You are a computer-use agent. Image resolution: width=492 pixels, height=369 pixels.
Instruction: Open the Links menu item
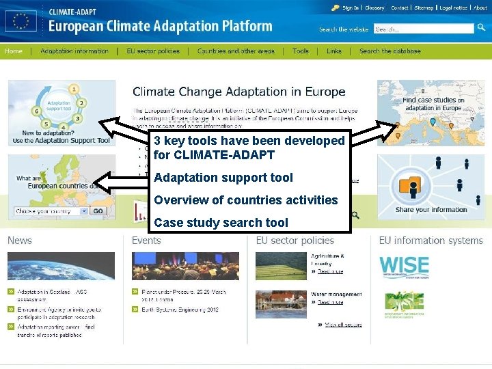coord(334,51)
